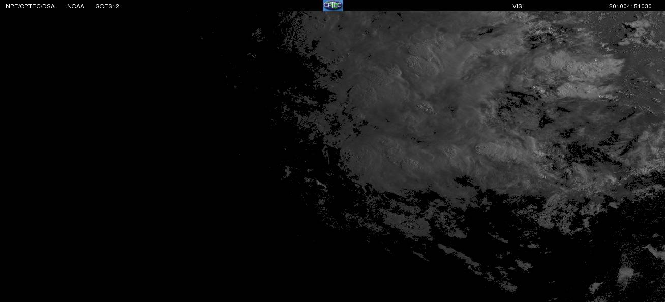The image size is (665, 302).
Task: Select the INPE/CPTEC/DSA header text
Action: tap(29, 6)
